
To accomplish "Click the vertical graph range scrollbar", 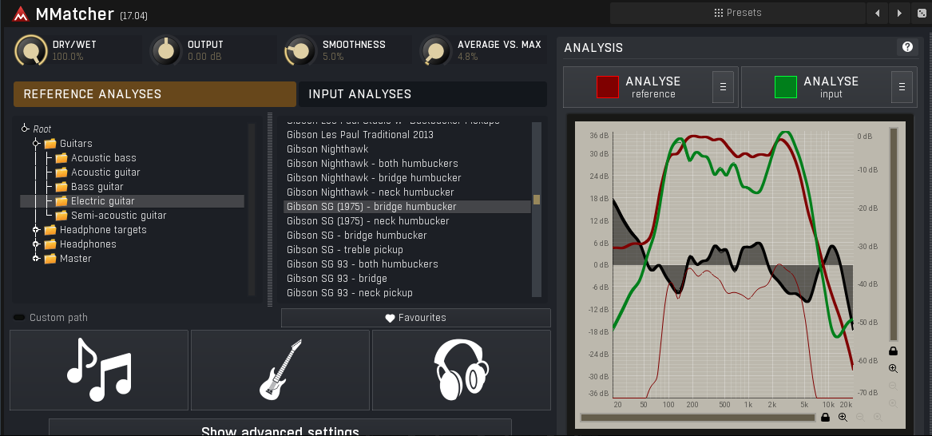I will [x=893, y=235].
